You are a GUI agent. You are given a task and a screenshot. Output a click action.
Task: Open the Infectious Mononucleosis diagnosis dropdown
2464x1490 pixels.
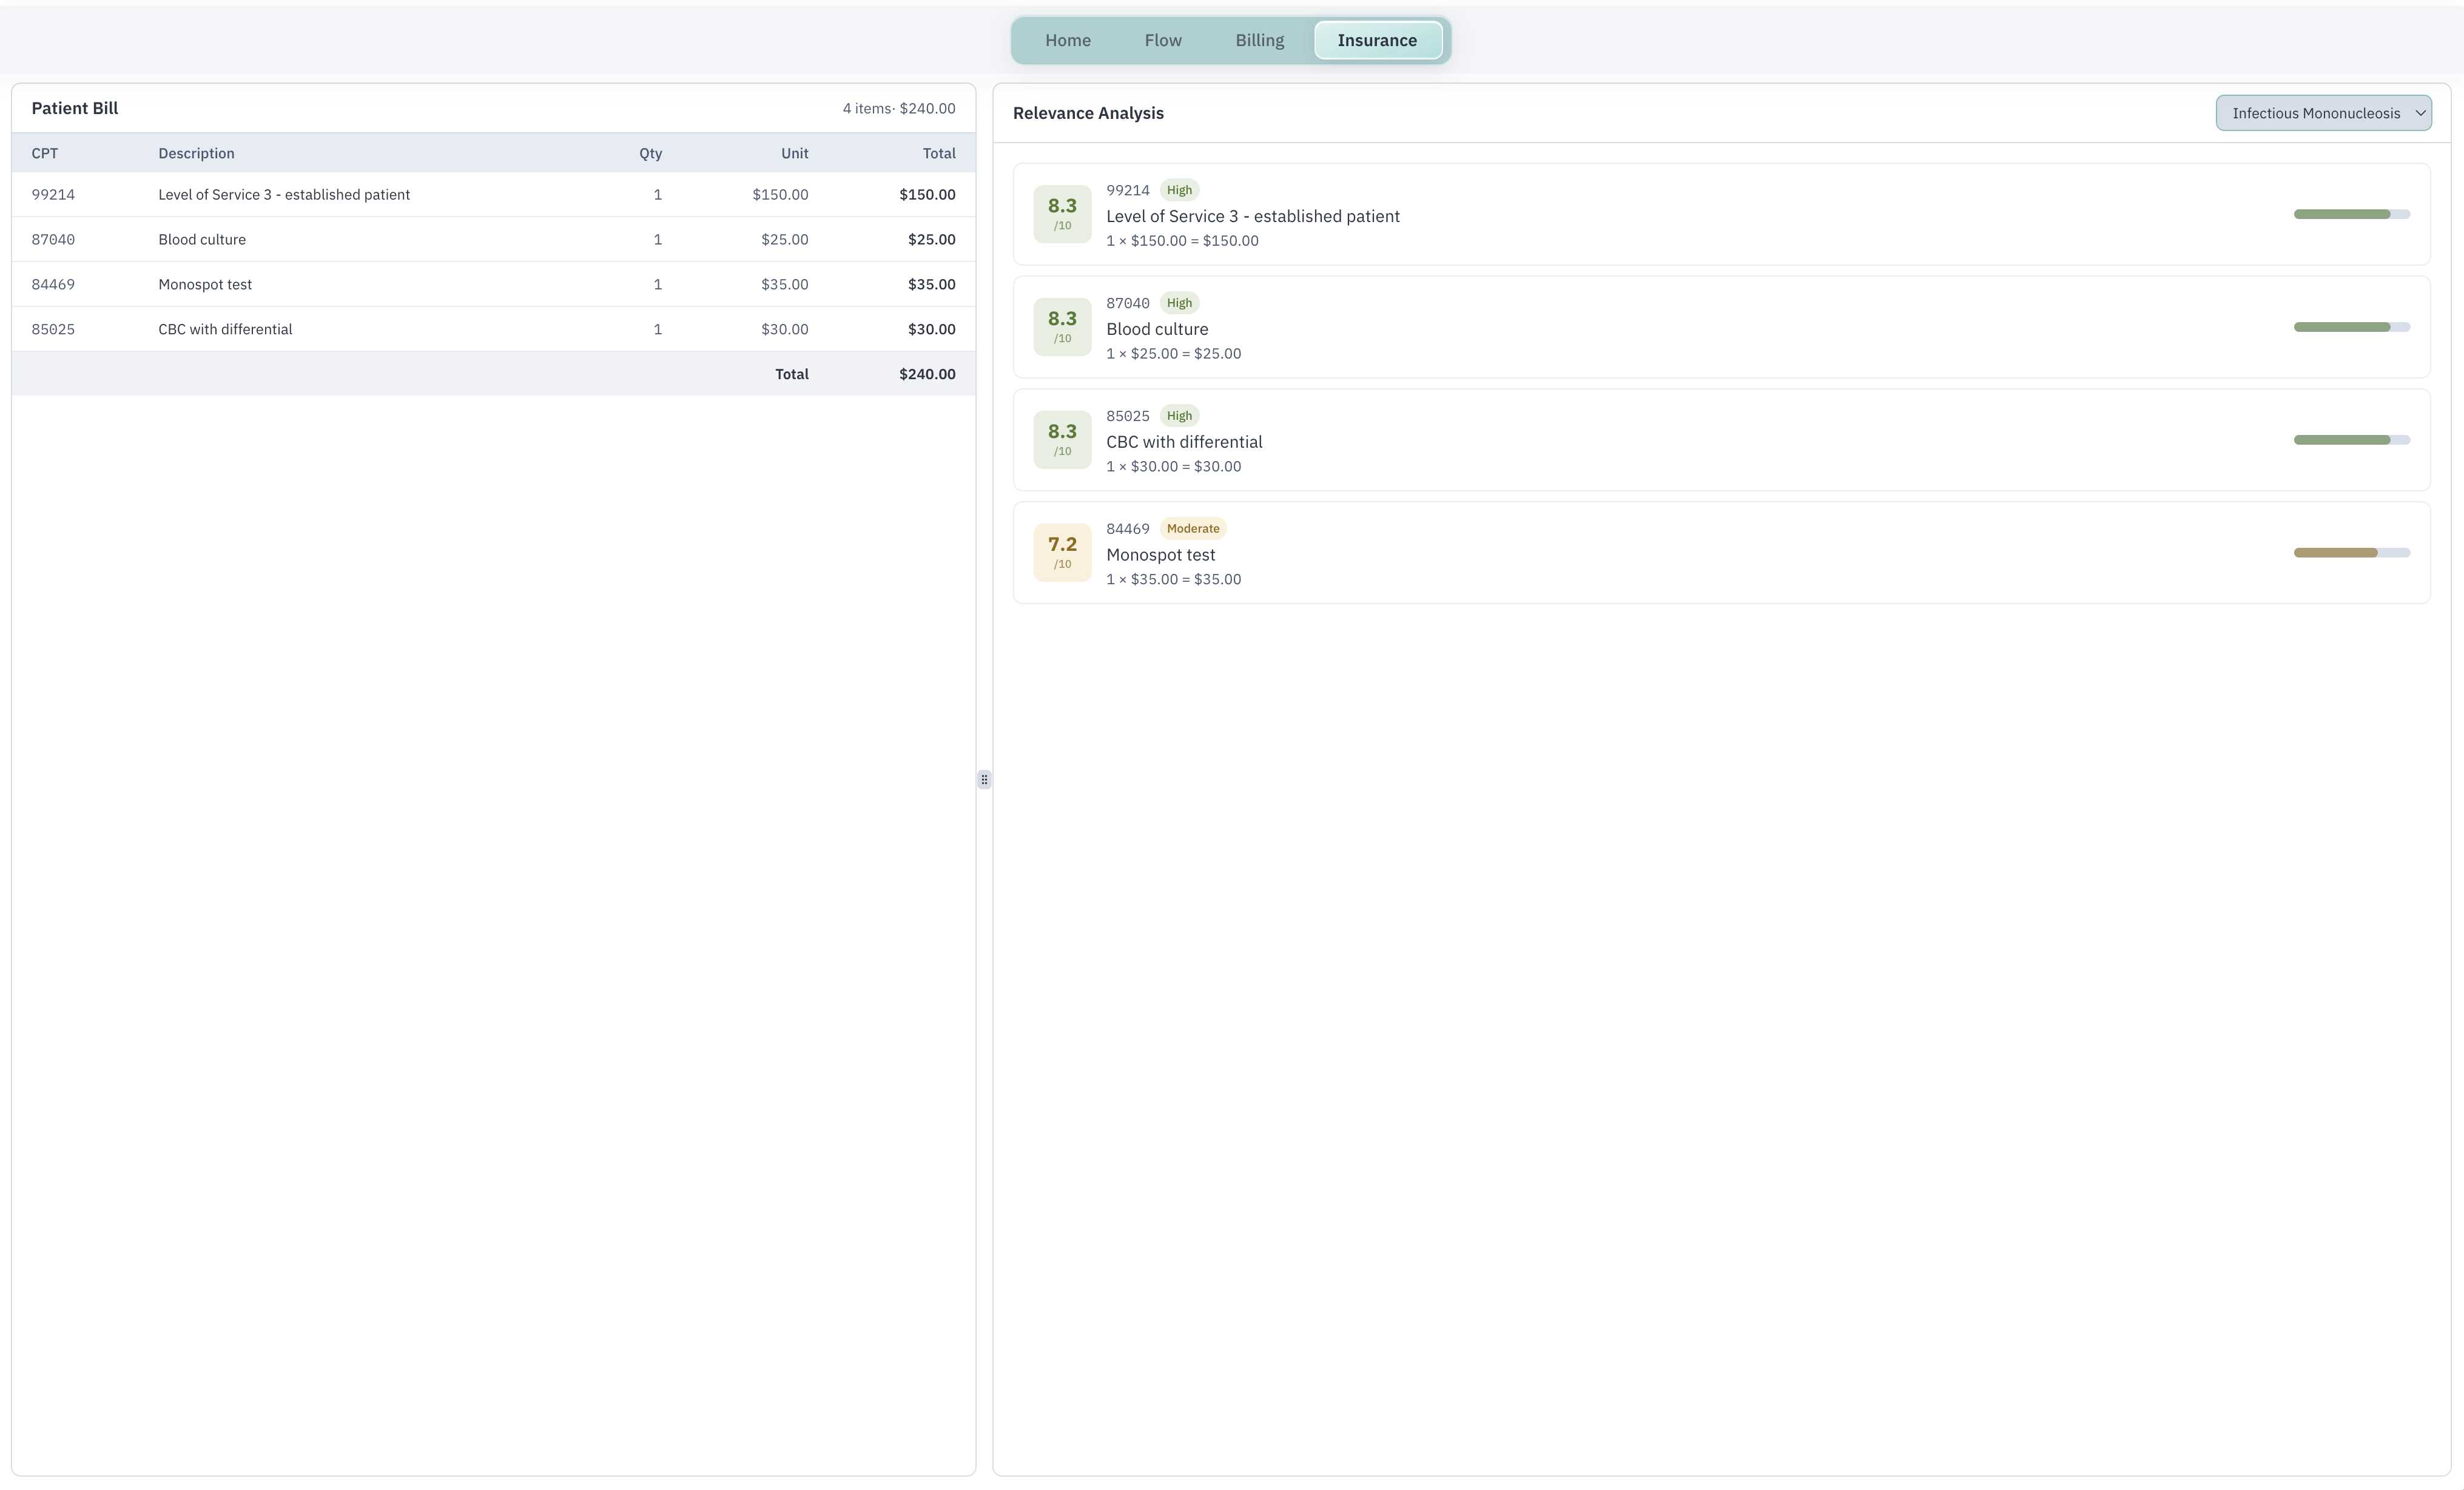(x=2322, y=113)
